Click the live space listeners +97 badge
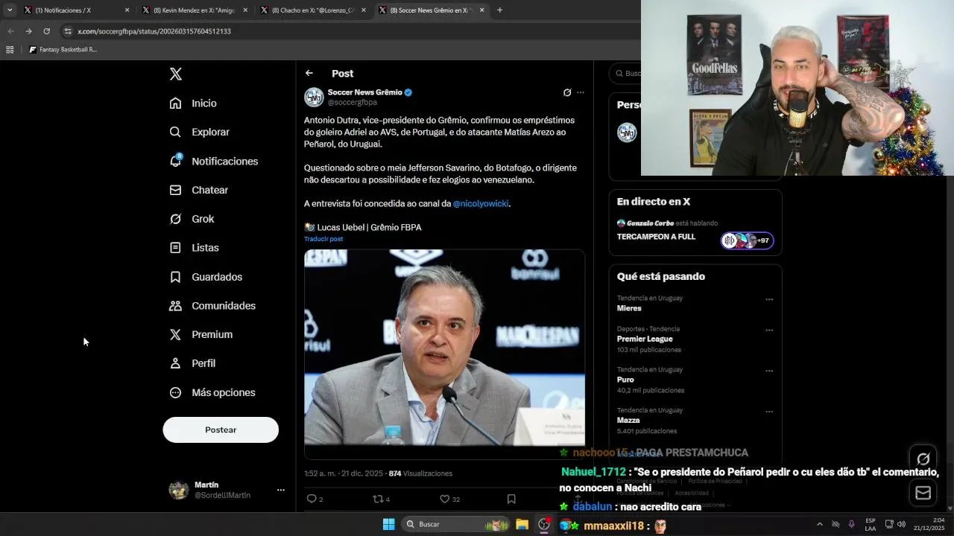This screenshot has width=954, height=536. coord(747,240)
